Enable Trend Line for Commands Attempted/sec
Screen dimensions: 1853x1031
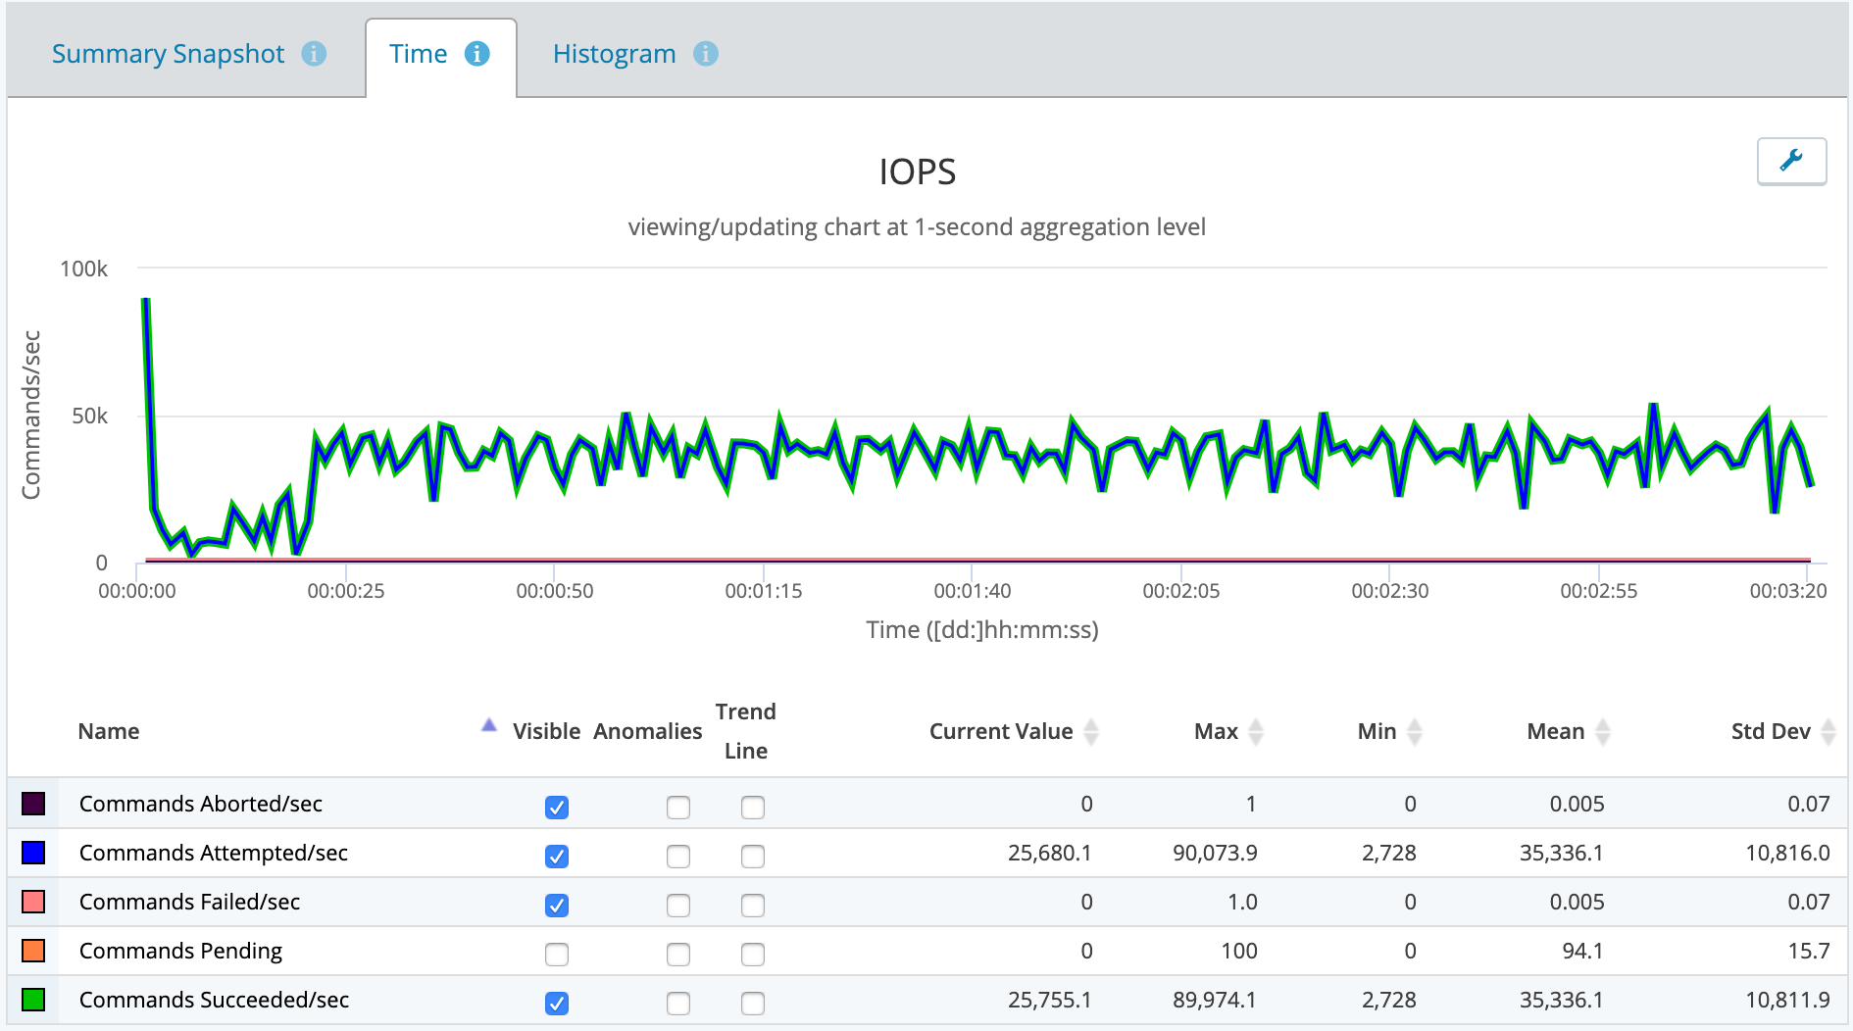pyautogui.click(x=753, y=856)
